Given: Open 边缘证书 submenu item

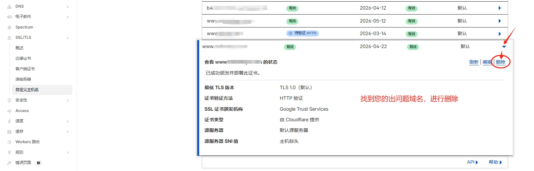Looking at the screenshot, I should coord(23,58).
